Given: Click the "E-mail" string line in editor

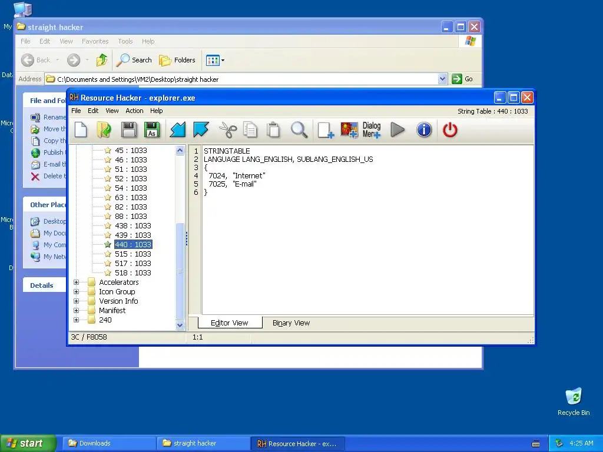Looking at the screenshot, I should [233, 184].
